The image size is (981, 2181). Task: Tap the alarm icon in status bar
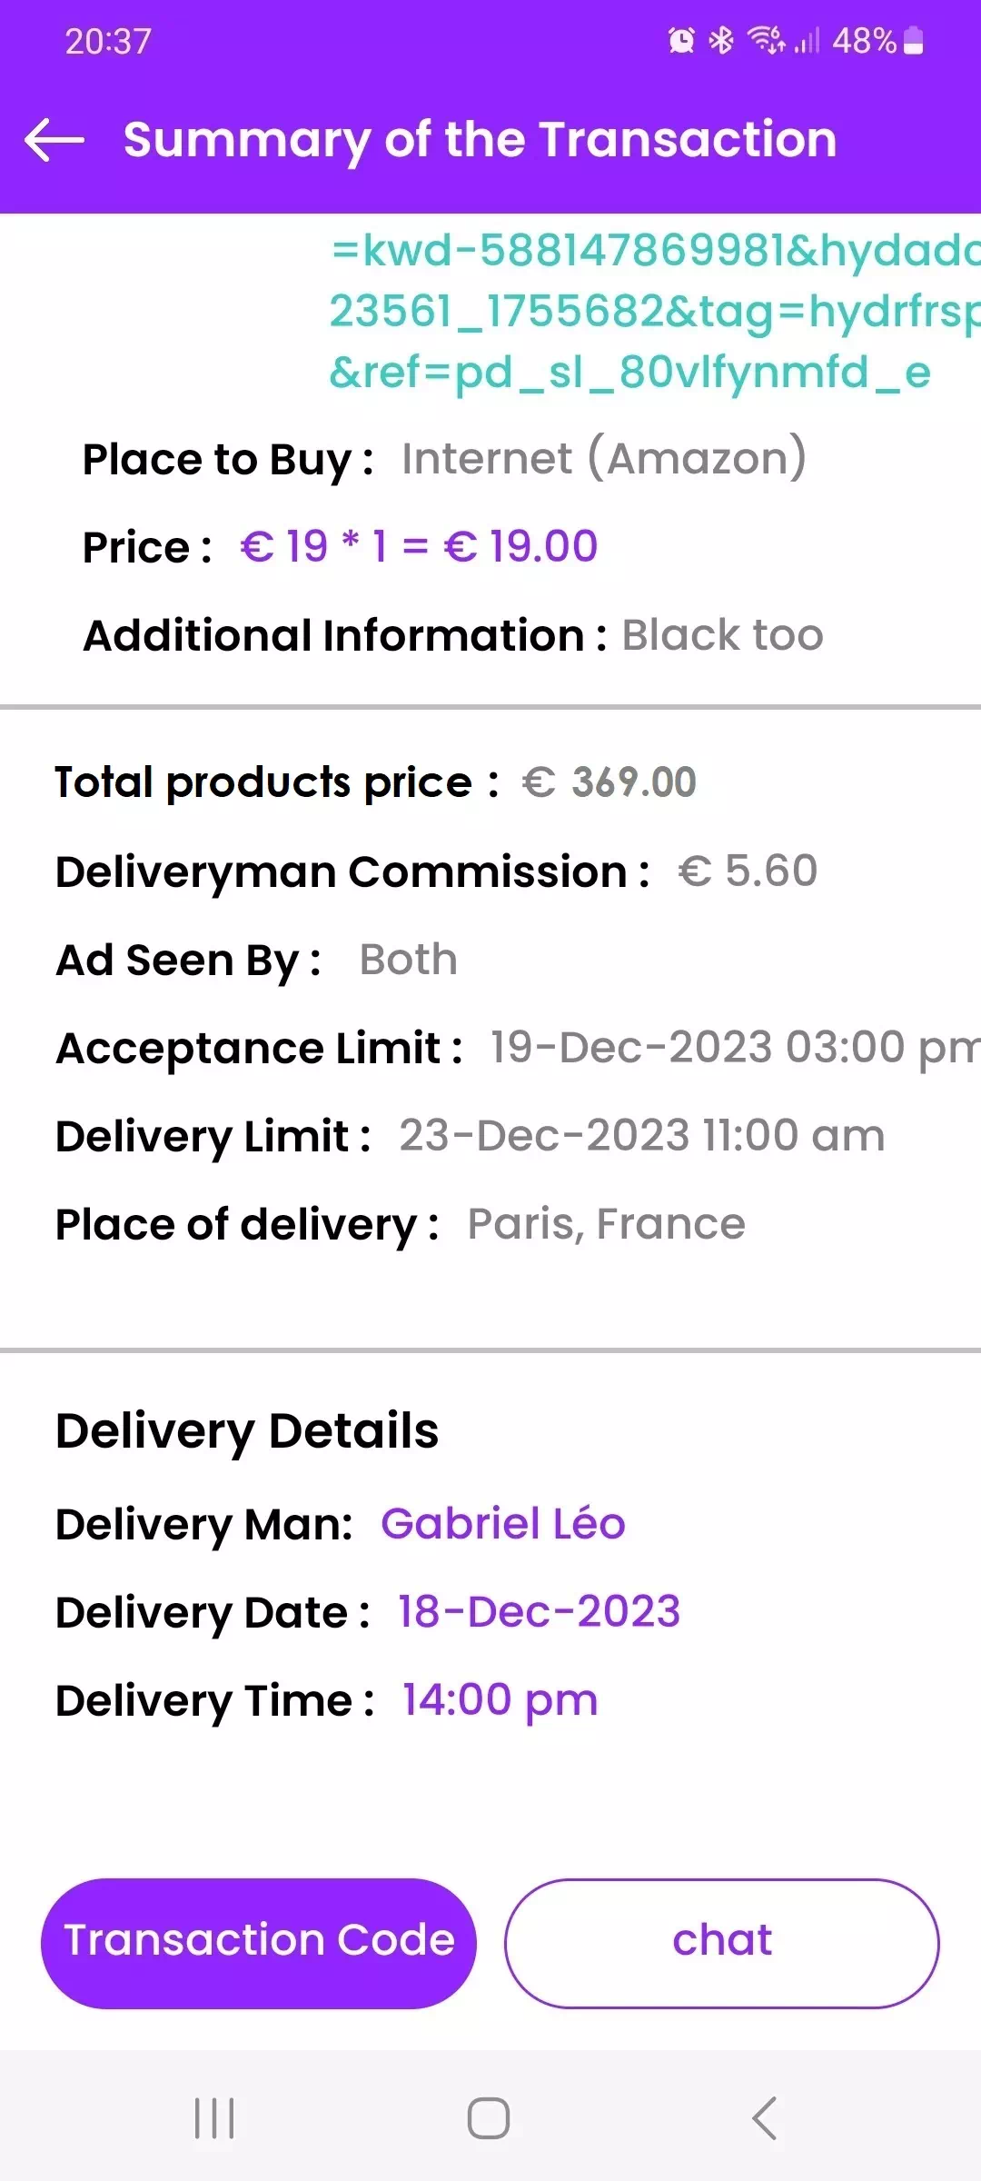click(681, 41)
